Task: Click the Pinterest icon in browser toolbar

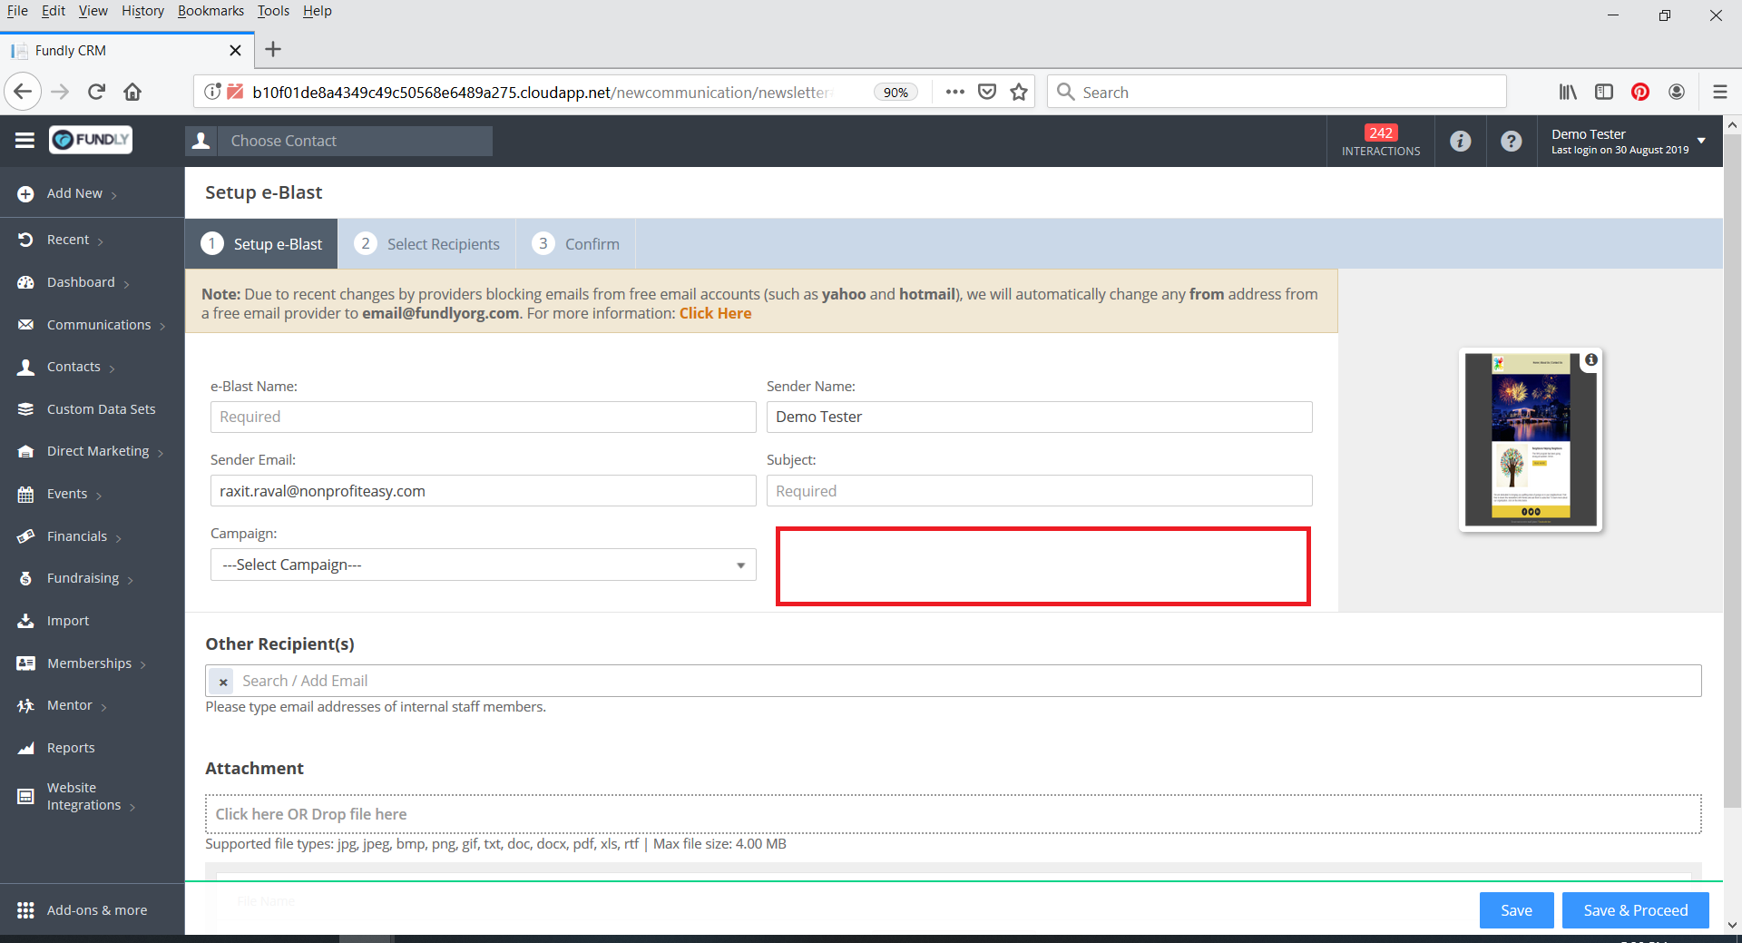Action: click(1639, 92)
